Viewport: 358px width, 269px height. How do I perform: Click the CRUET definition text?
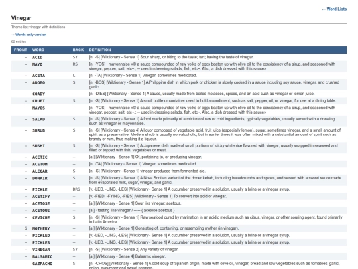coord(213,101)
